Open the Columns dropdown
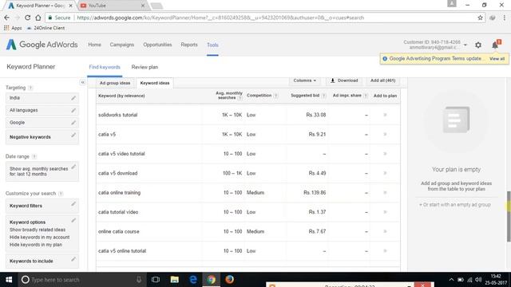The width and height of the screenshot is (511, 287). [304, 81]
